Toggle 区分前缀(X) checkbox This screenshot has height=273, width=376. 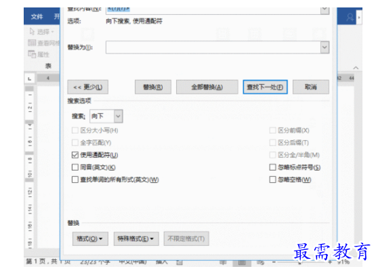pos(272,130)
